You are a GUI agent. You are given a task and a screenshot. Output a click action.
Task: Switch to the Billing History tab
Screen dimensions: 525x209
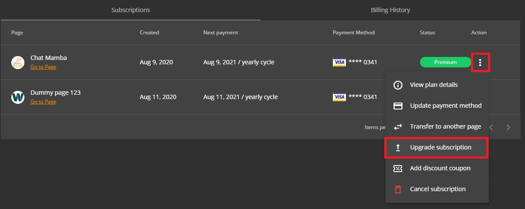pyautogui.click(x=390, y=10)
